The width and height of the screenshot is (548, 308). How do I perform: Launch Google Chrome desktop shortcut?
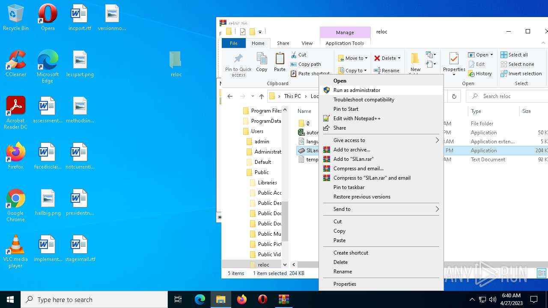pyautogui.click(x=15, y=205)
